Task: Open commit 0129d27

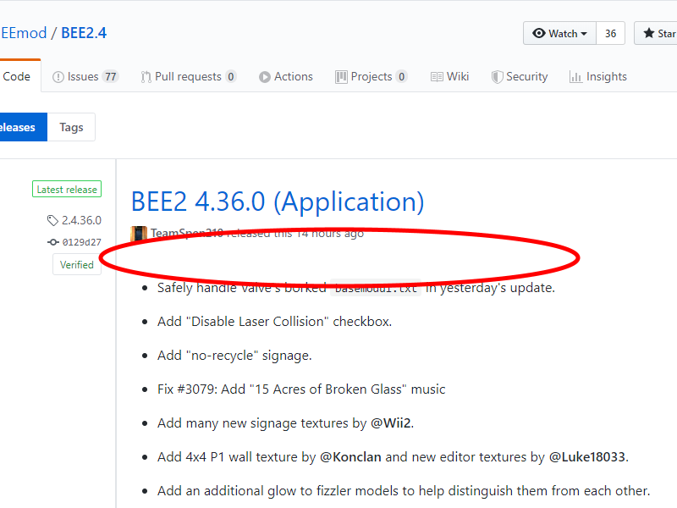Action: tap(81, 242)
